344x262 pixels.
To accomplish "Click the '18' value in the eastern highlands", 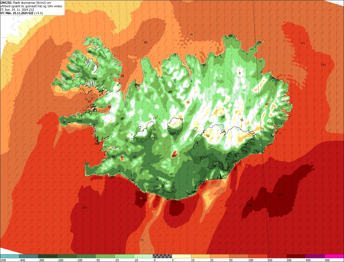I will 242,120.
